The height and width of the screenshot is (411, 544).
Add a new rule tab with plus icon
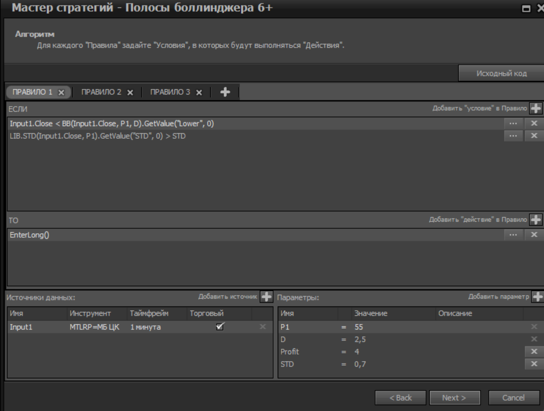click(225, 92)
